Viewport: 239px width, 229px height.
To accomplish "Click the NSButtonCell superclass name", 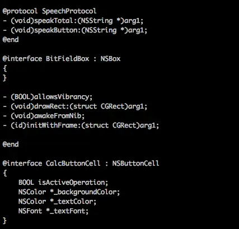I will [135, 163].
